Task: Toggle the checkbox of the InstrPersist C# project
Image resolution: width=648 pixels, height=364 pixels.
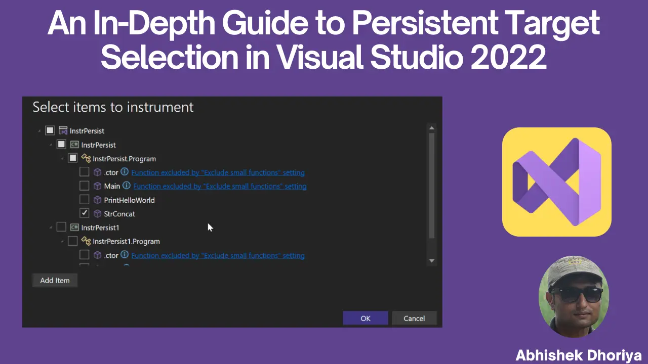Action: [x=61, y=145]
